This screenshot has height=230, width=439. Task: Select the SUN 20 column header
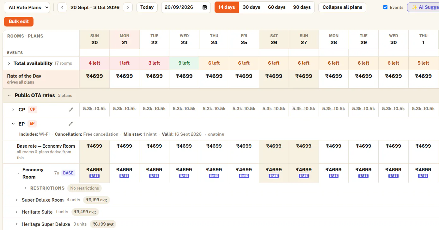pos(95,39)
